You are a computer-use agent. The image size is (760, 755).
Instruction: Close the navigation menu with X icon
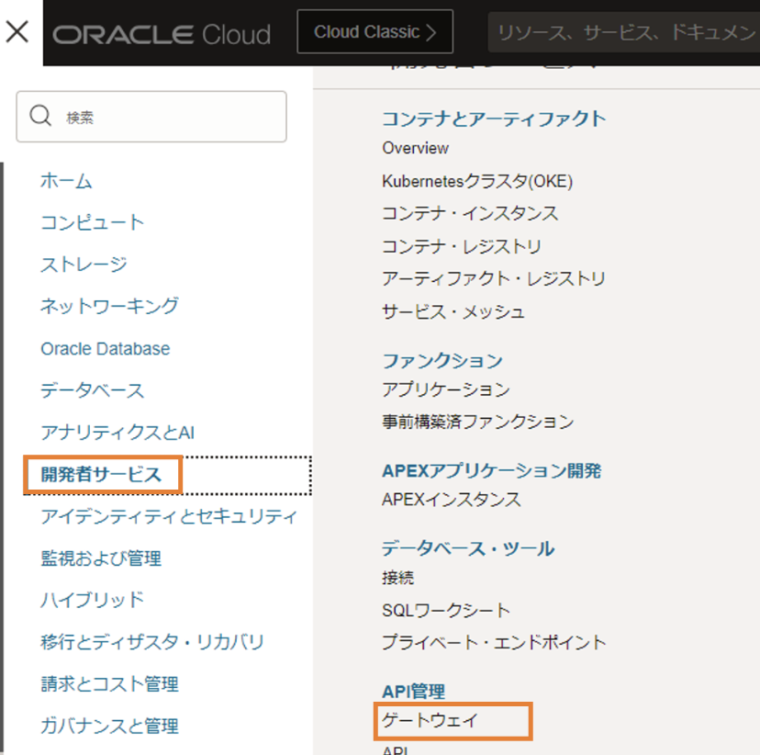pyautogui.click(x=17, y=33)
